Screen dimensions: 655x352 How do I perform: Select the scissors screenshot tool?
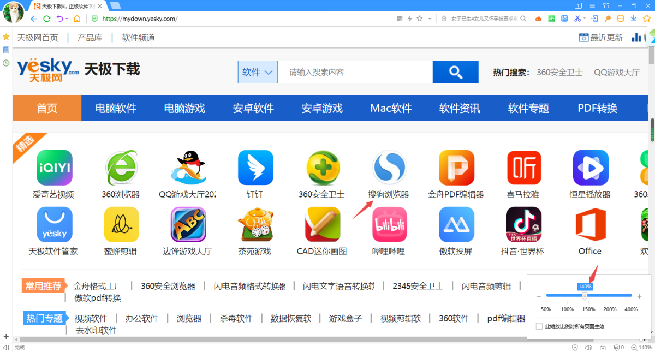click(577, 19)
